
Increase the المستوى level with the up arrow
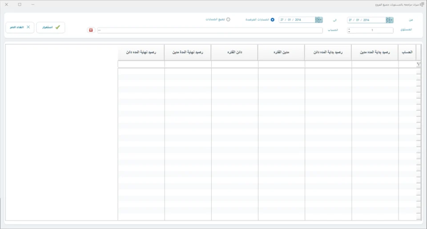[349, 29]
